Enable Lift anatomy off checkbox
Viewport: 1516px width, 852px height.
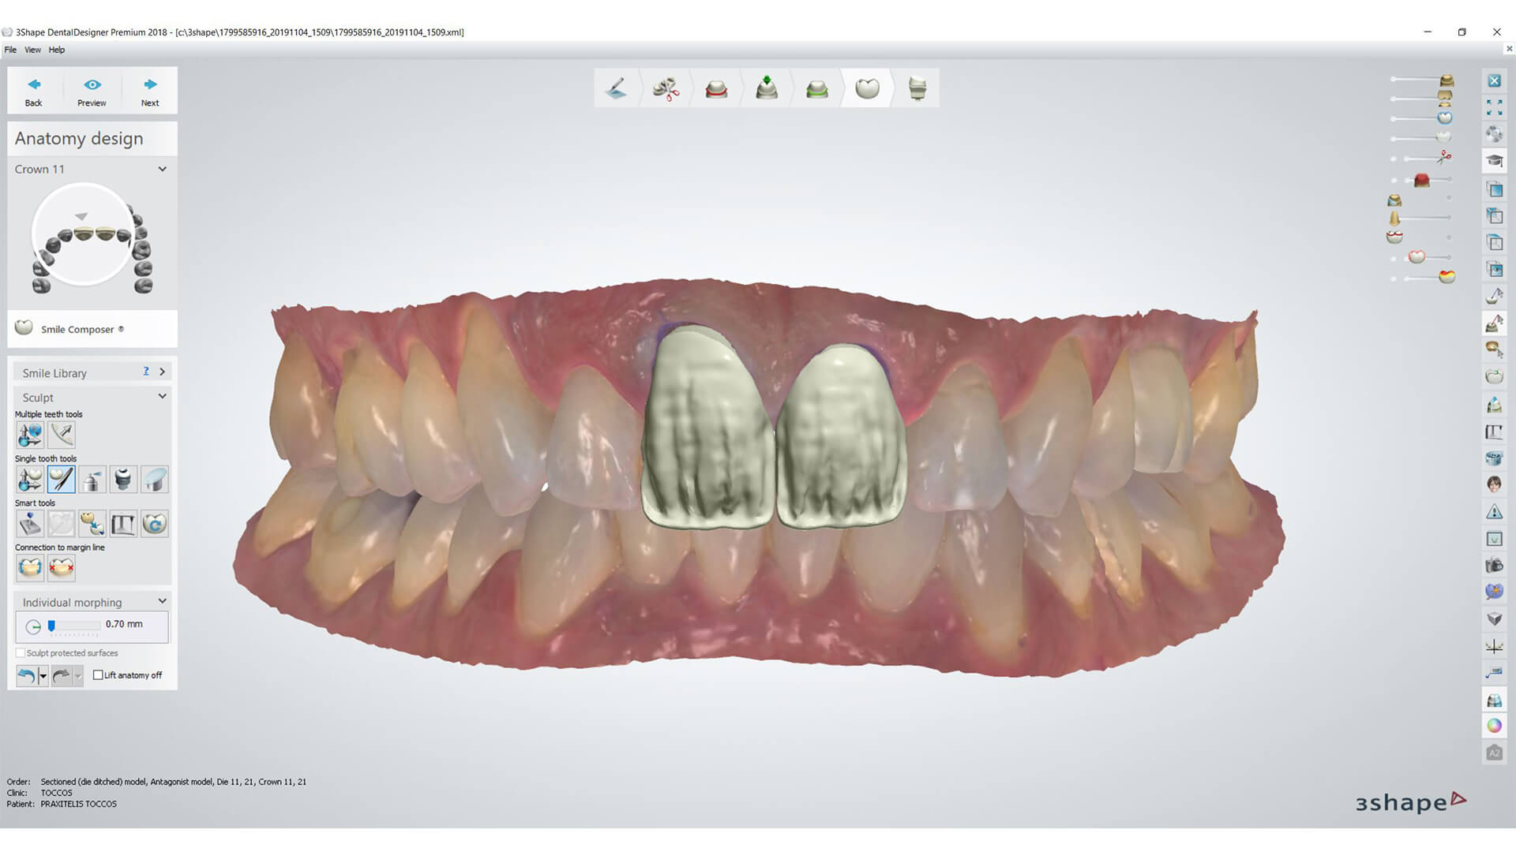pos(98,675)
